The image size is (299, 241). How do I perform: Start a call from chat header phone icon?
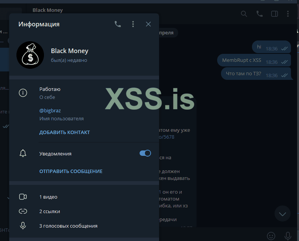click(x=259, y=14)
